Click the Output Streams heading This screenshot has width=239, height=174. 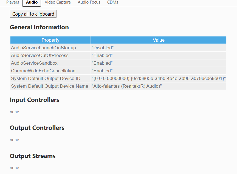33,156
